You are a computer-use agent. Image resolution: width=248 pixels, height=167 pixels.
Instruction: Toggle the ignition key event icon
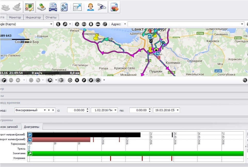pos(30,154)
